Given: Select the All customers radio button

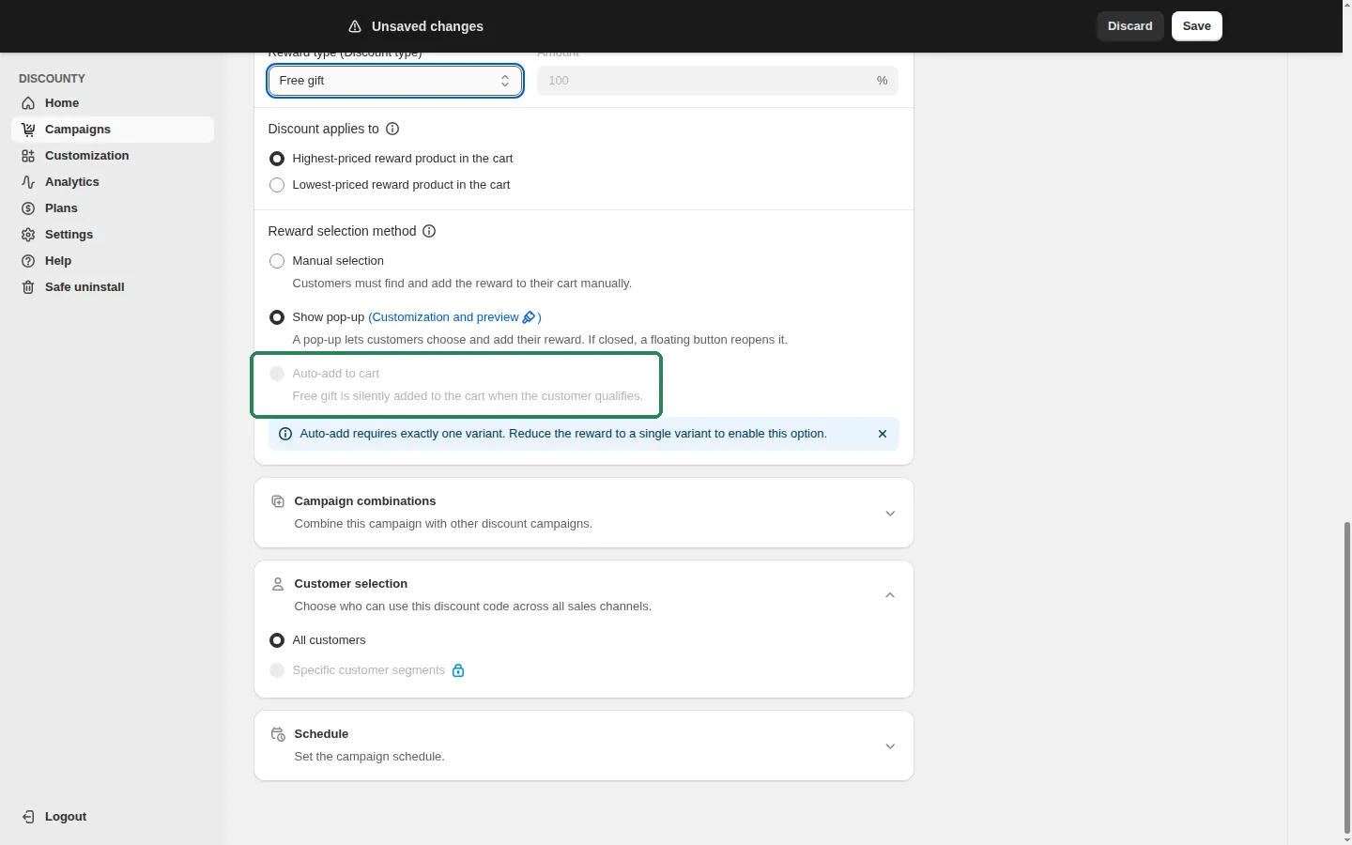Looking at the screenshot, I should coord(277,640).
